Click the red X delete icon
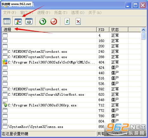148x138 pixels. (78, 21)
